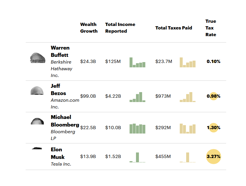Click Bezos's yellow taxes paid chart

tap(188, 97)
